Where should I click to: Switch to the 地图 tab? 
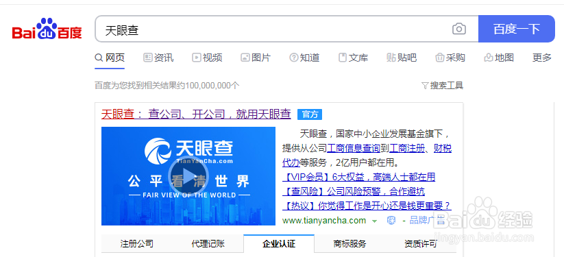click(499, 58)
